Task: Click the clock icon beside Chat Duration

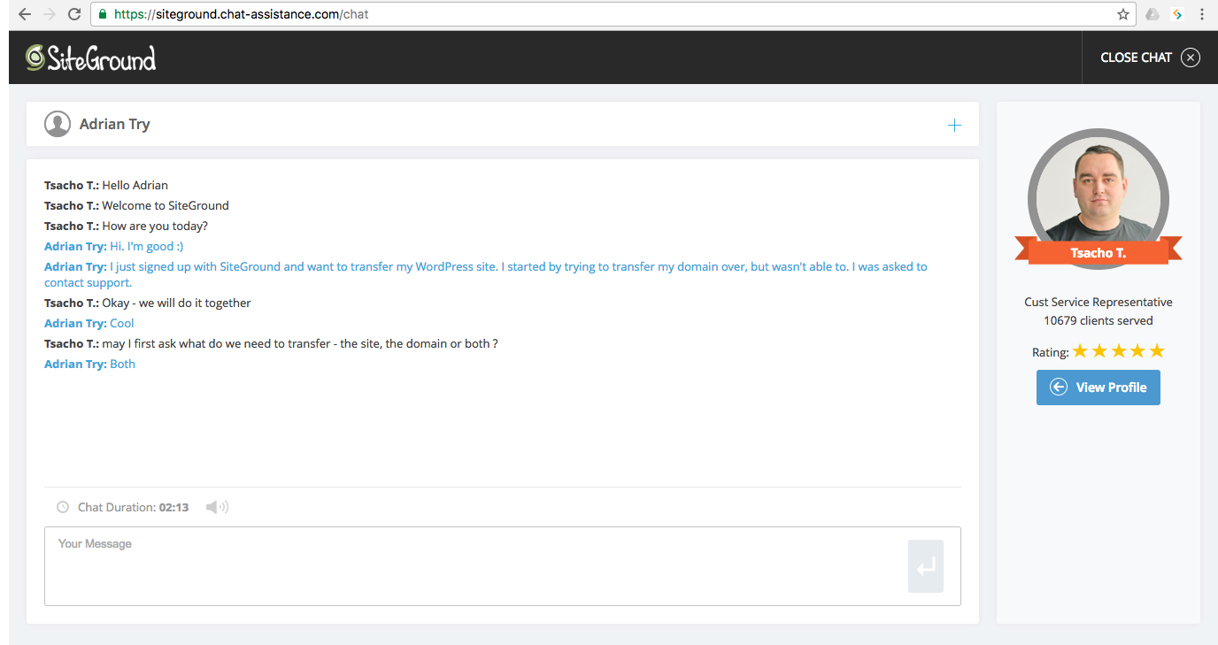Action: [x=63, y=508]
